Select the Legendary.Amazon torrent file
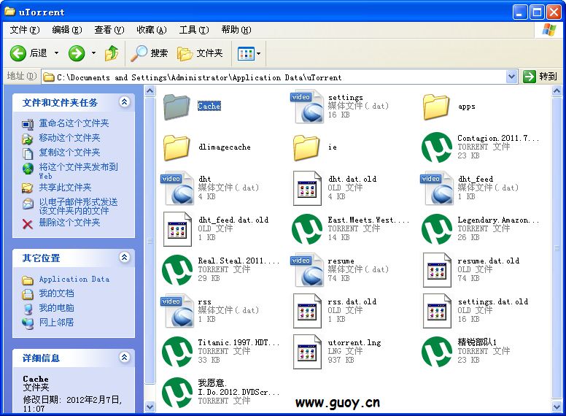 437,229
